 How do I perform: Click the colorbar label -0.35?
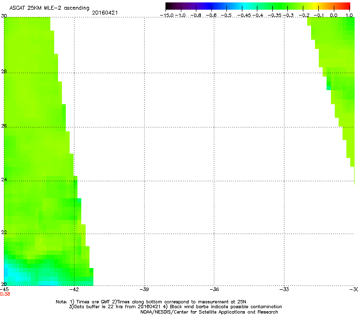click(x=274, y=16)
